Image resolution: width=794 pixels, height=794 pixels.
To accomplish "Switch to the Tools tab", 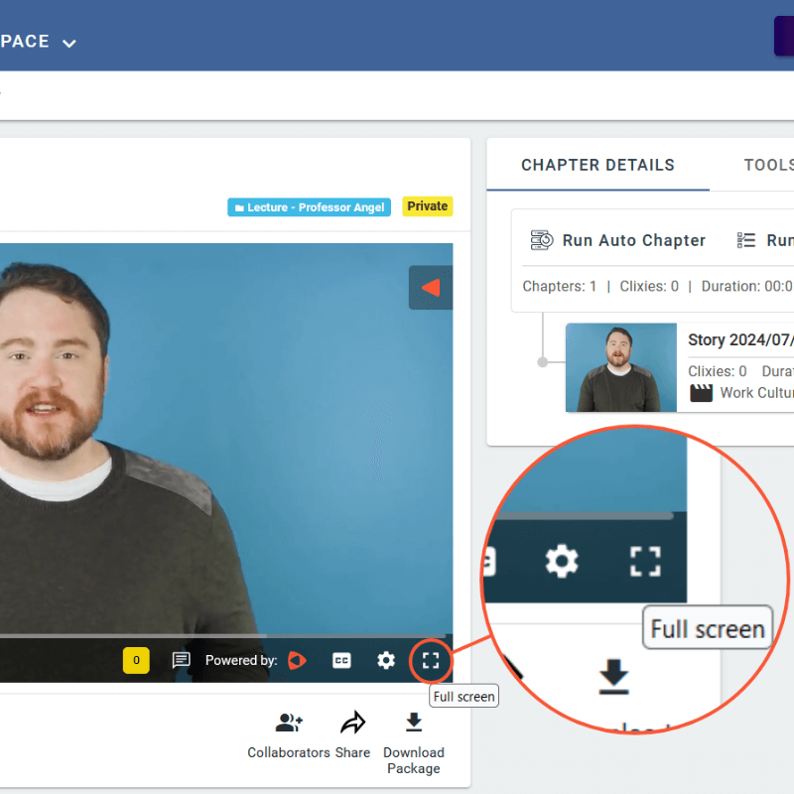I will point(768,165).
